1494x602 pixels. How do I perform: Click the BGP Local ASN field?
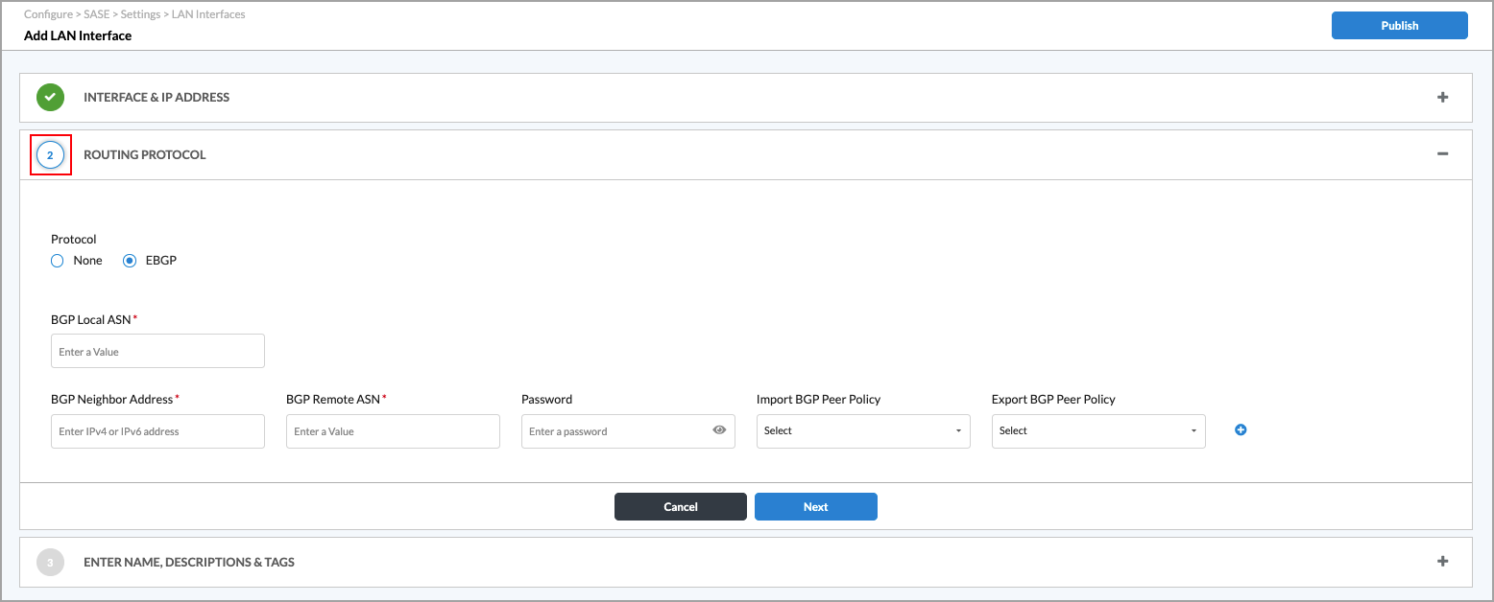point(157,352)
